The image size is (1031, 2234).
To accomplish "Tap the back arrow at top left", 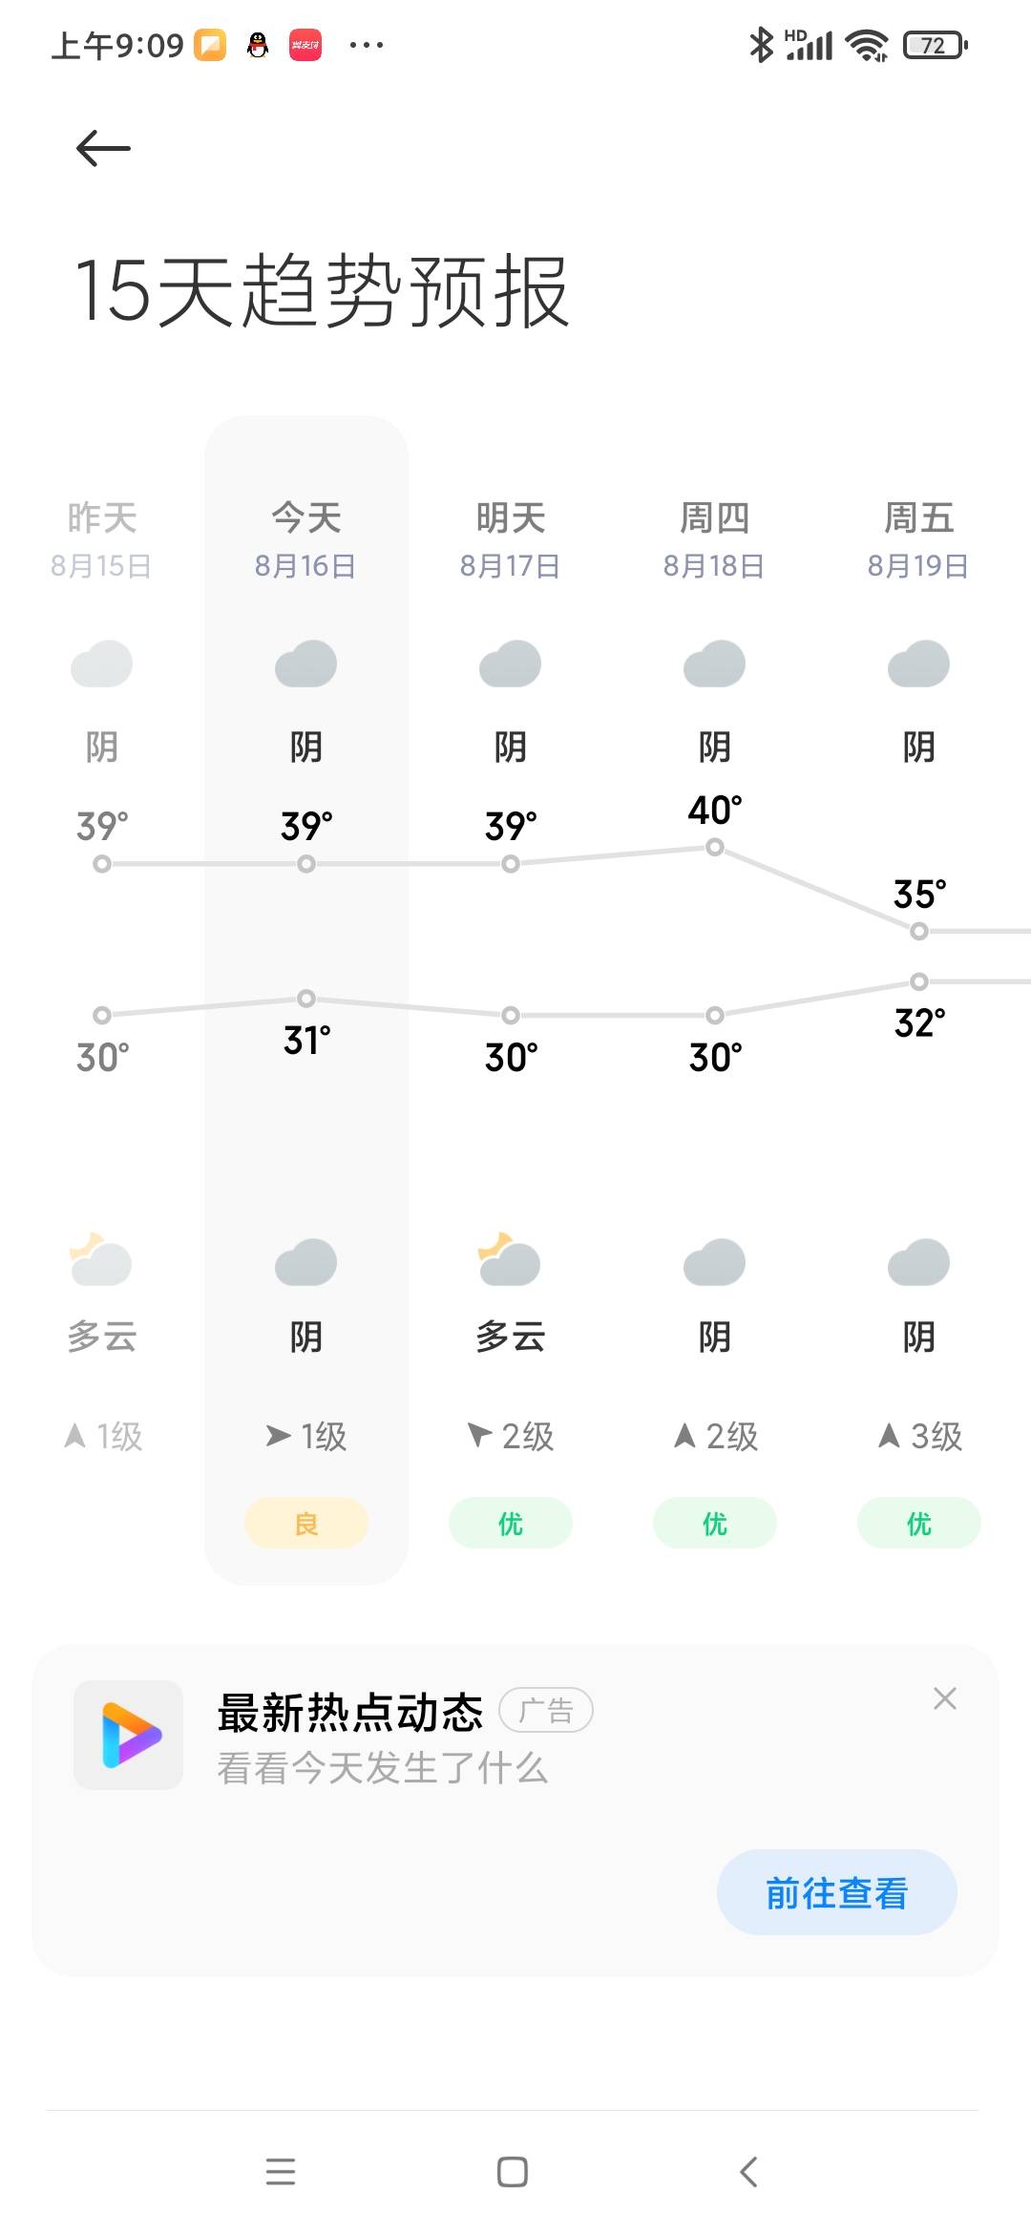I will [x=103, y=148].
